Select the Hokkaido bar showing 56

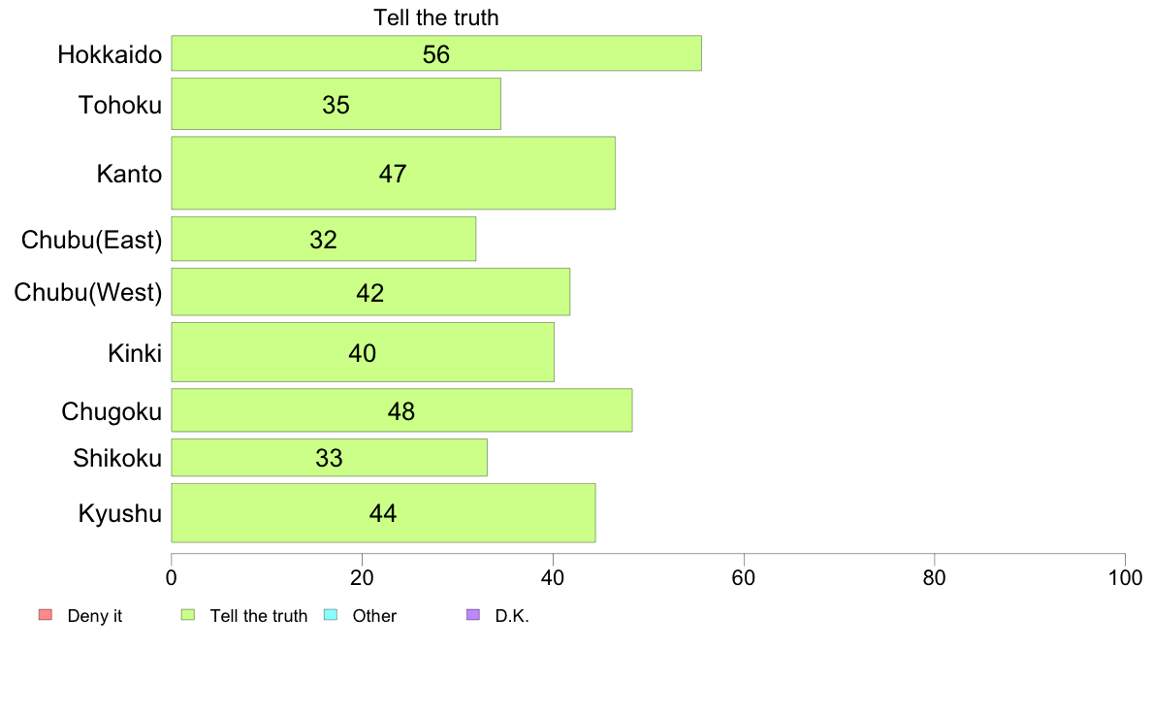point(436,53)
